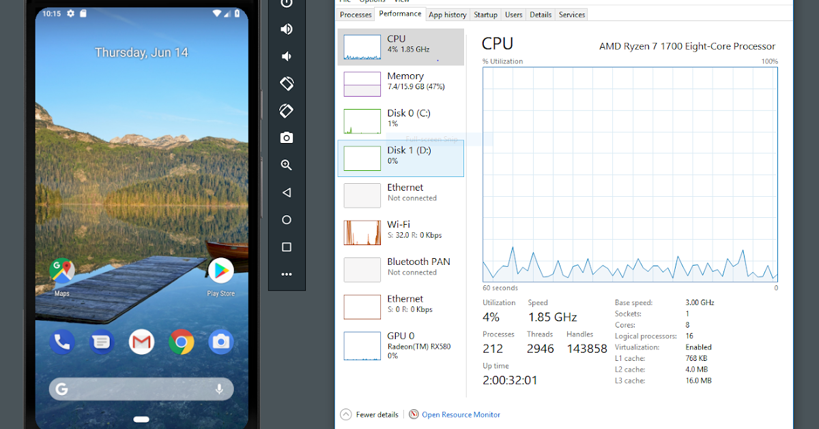
Task: Tap Thursday, Jun 14 date widget
Action: (141, 52)
